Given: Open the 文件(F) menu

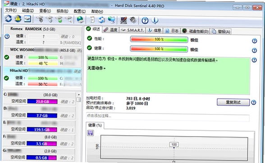Looking at the screenshot, I should tap(11, 10).
